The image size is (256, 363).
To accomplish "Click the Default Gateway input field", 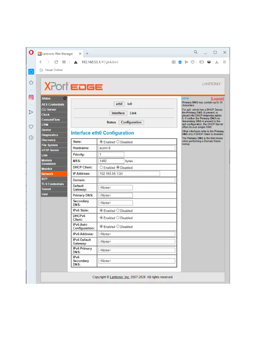I will [116, 187].
